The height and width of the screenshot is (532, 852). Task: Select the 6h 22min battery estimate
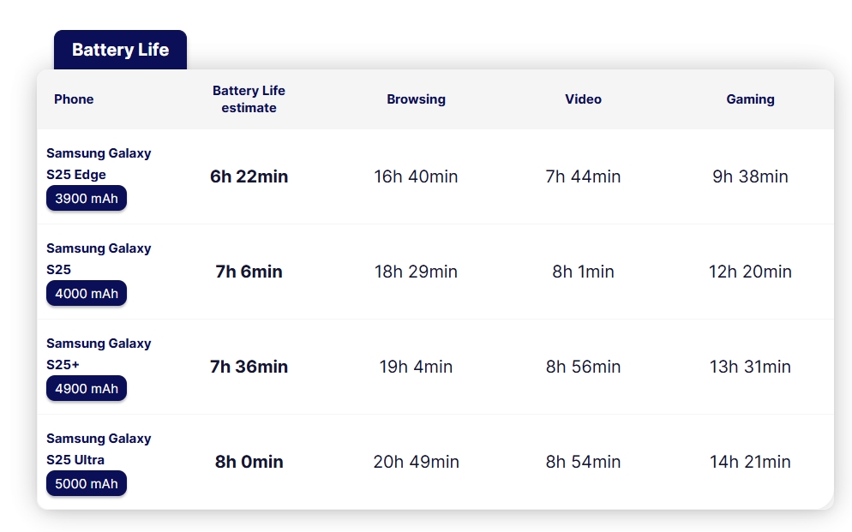[249, 176]
